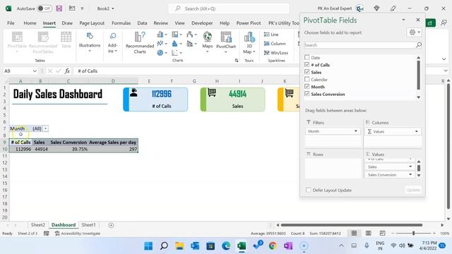This screenshot has width=452, height=254.
Task: Open the PivotTable Fields tools gear
Action: click(x=415, y=32)
